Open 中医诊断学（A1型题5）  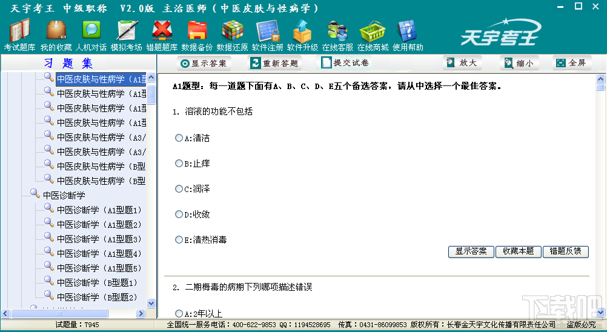coord(99,268)
